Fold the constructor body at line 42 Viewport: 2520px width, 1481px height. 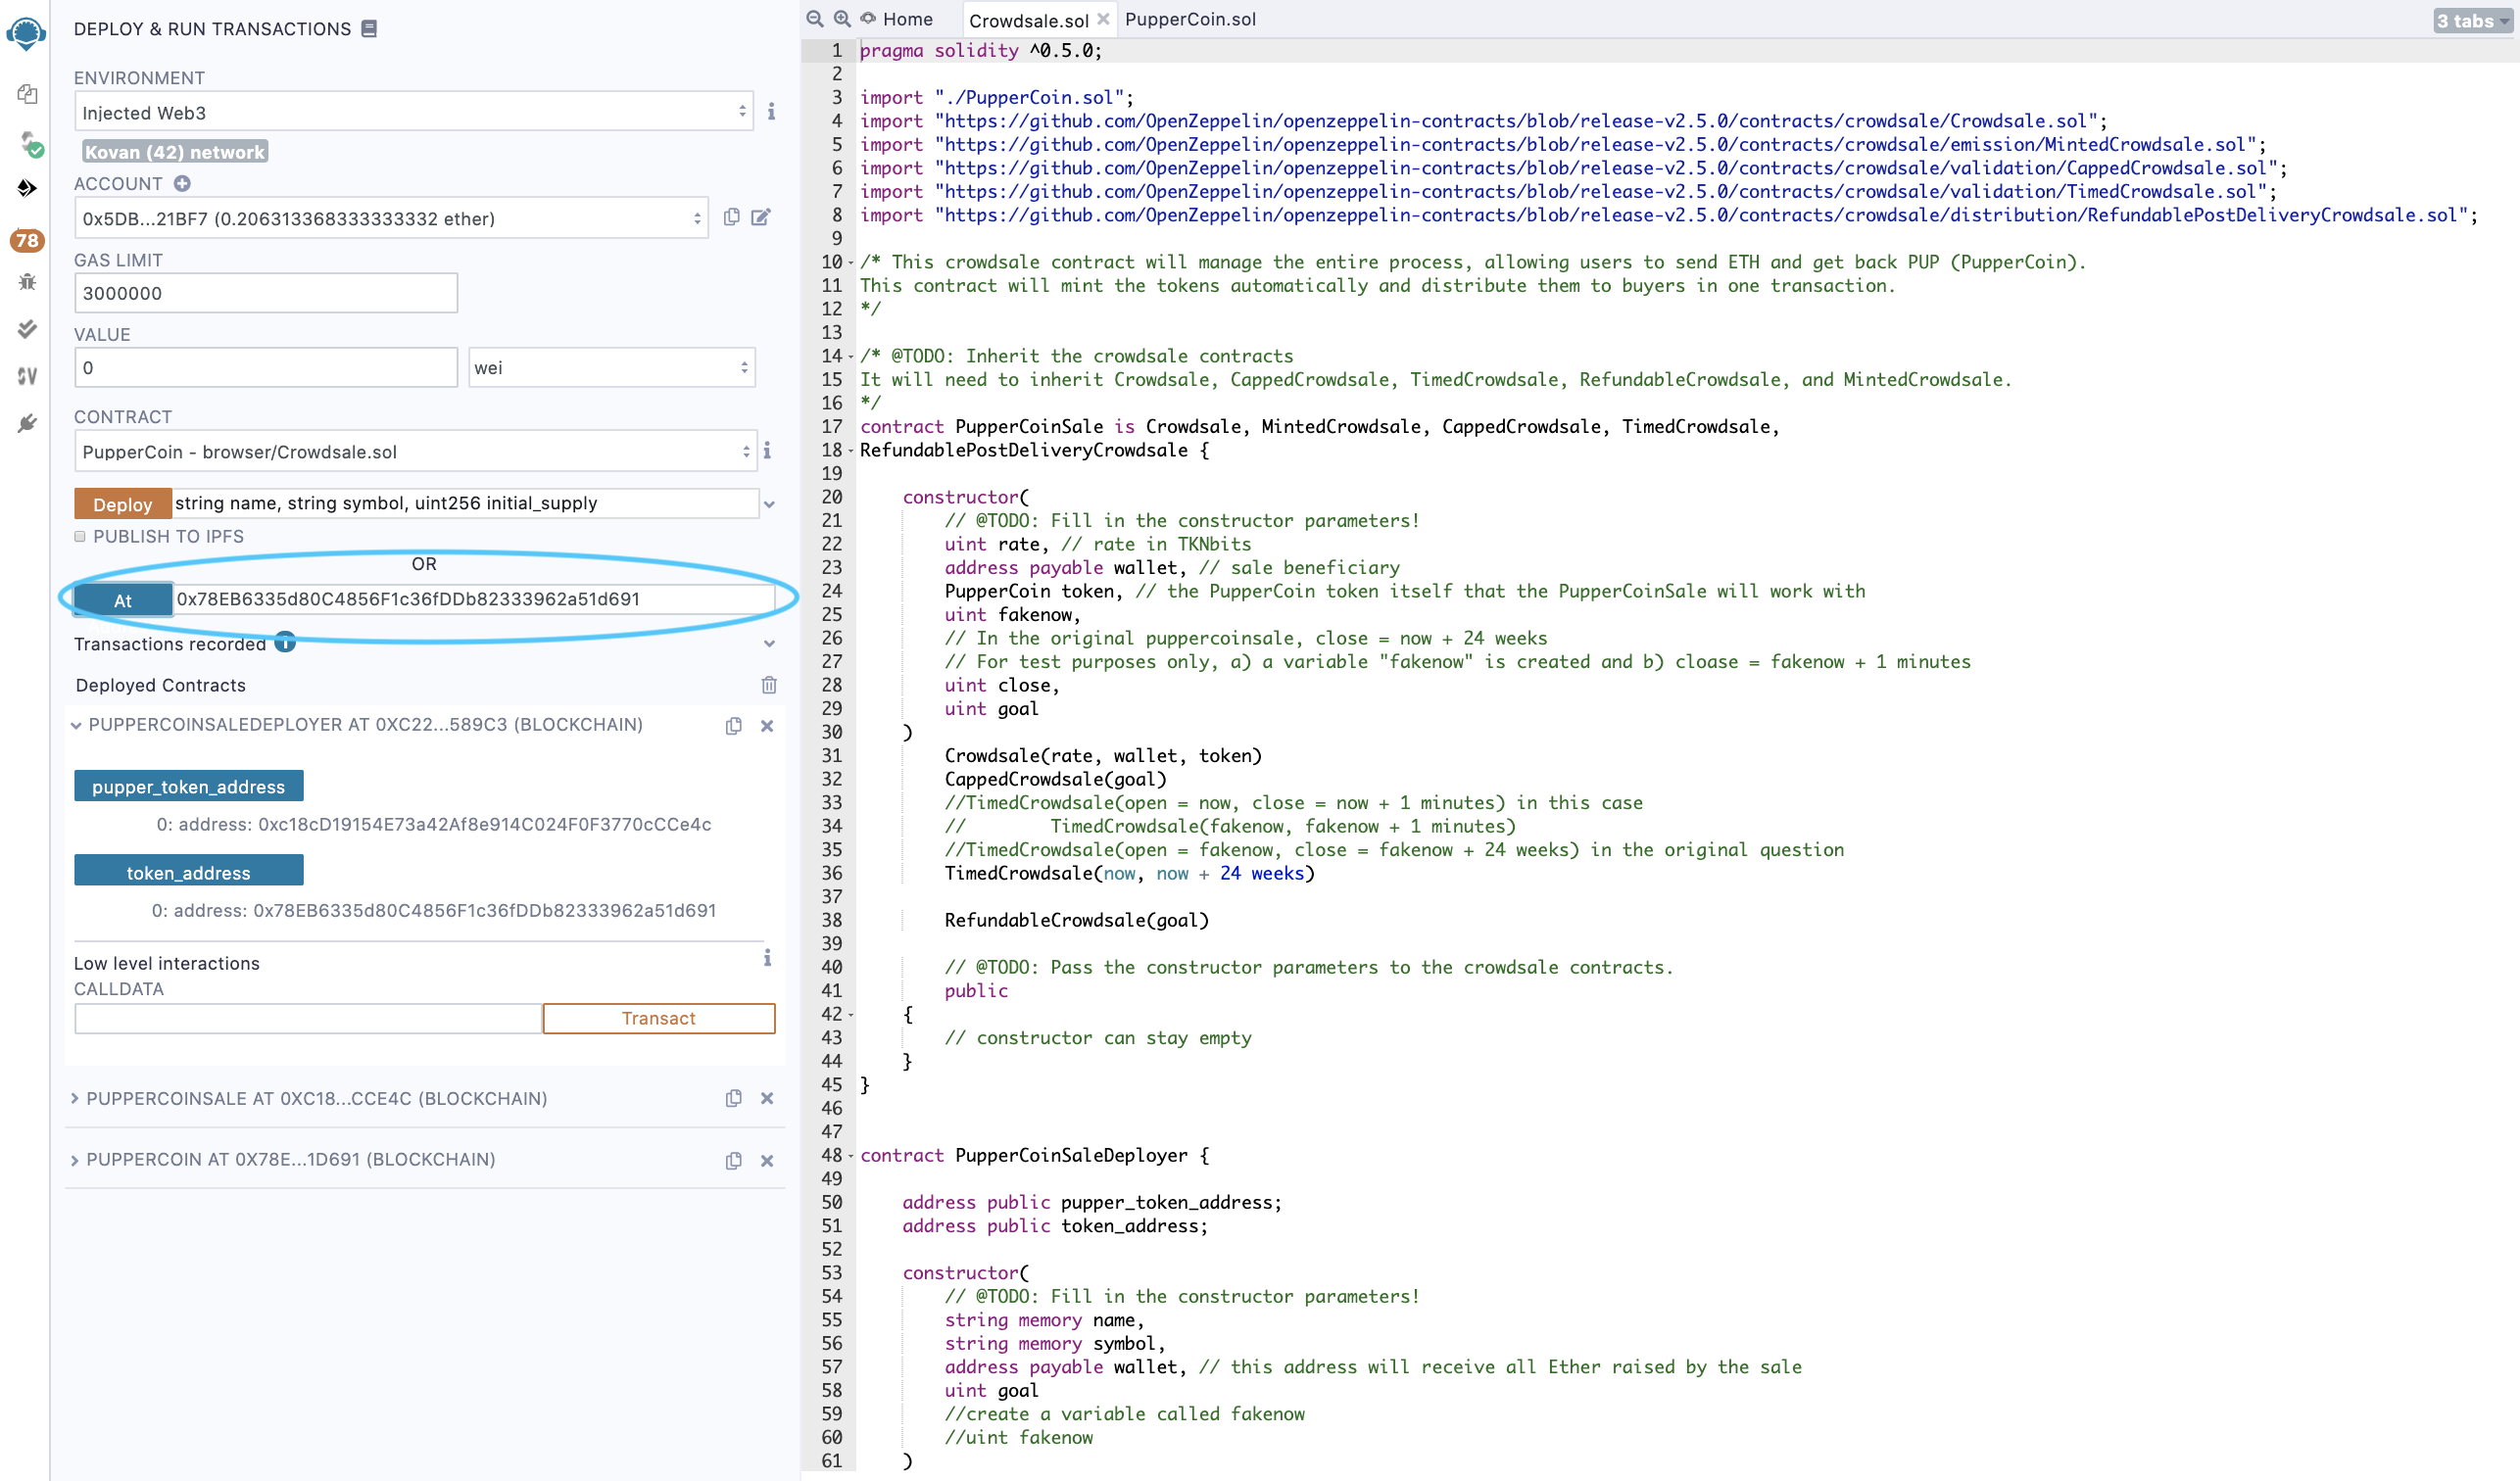point(851,1015)
